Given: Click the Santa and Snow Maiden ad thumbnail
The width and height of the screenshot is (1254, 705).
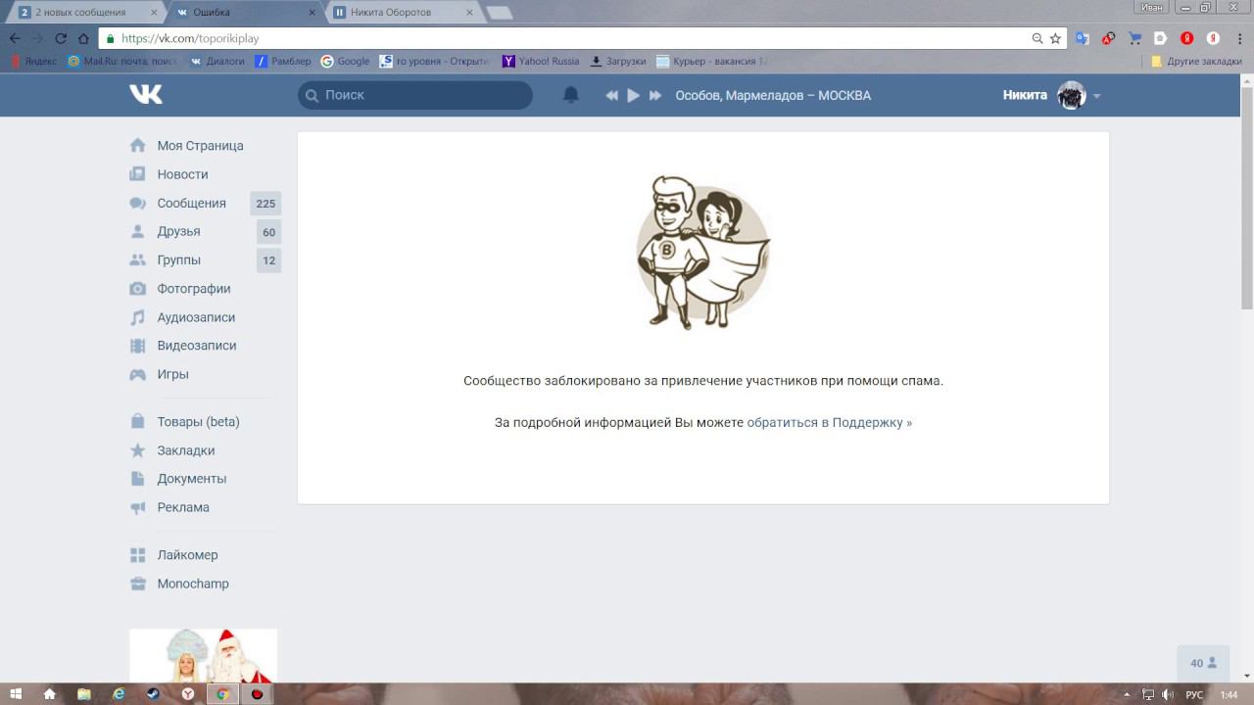Looking at the screenshot, I should [x=203, y=655].
